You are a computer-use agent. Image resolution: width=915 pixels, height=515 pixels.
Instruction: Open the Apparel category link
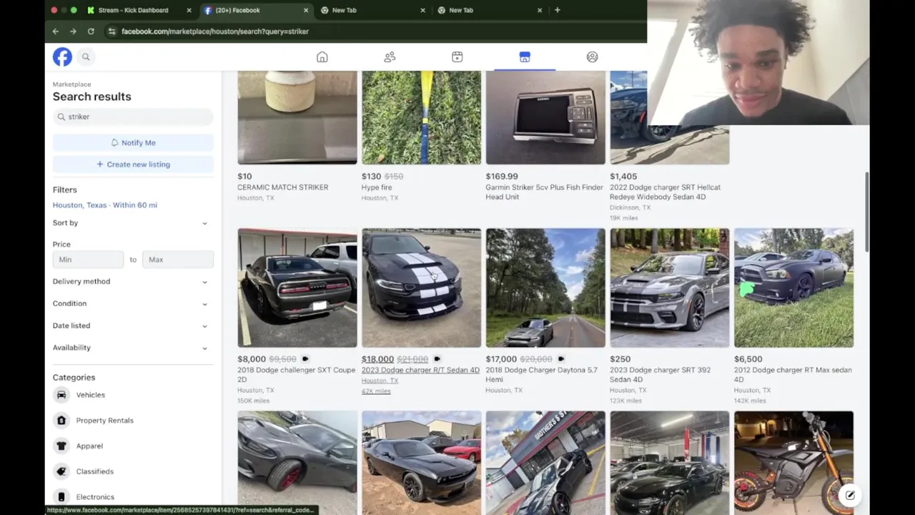[x=89, y=446]
